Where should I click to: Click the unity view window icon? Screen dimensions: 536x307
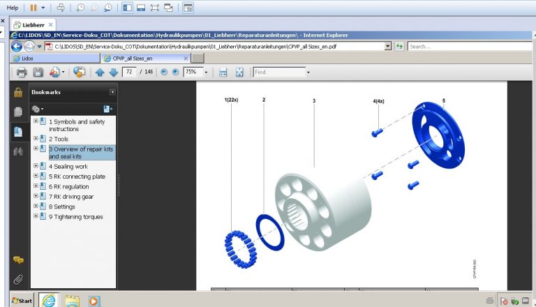(x=188, y=8)
